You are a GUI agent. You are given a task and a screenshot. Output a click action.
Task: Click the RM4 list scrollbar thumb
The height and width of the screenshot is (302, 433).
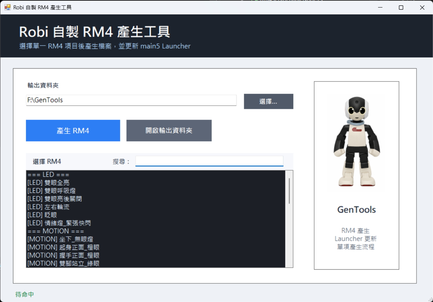click(289, 191)
